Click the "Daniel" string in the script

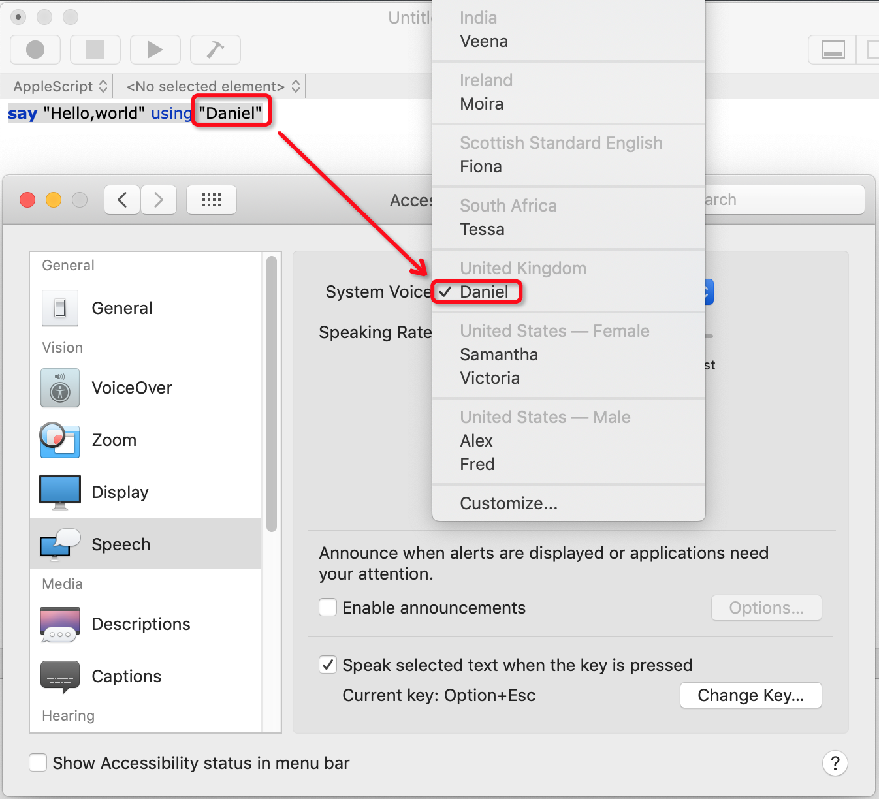click(231, 113)
